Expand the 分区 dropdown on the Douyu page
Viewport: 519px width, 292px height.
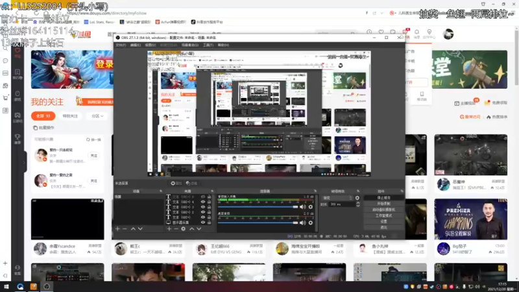pyautogui.click(x=97, y=116)
